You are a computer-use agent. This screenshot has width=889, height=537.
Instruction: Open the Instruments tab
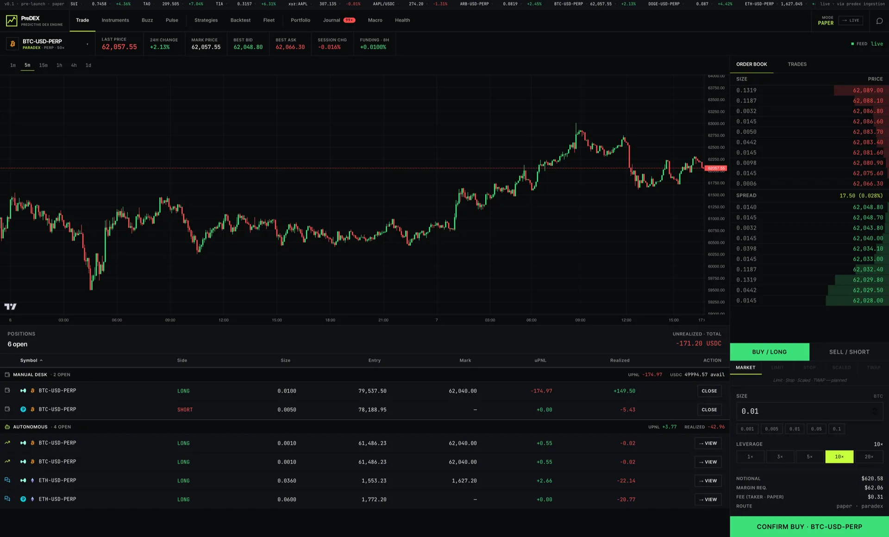click(115, 20)
